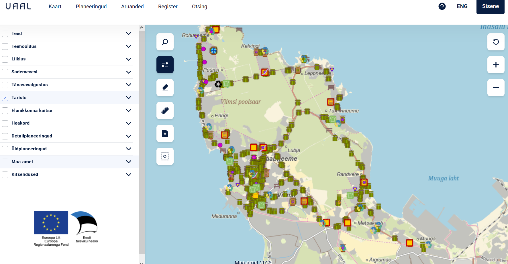The width and height of the screenshot is (508, 264).
Task: Select the pencil draw tool
Action: point(165,88)
